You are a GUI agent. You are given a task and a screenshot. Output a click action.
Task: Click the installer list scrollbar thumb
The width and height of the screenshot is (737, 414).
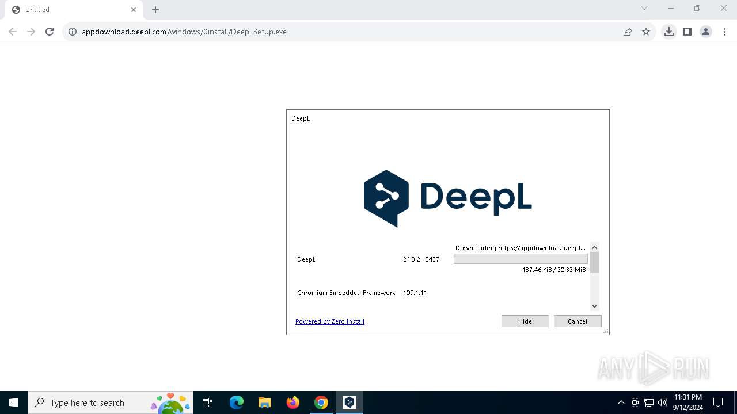[595, 262]
